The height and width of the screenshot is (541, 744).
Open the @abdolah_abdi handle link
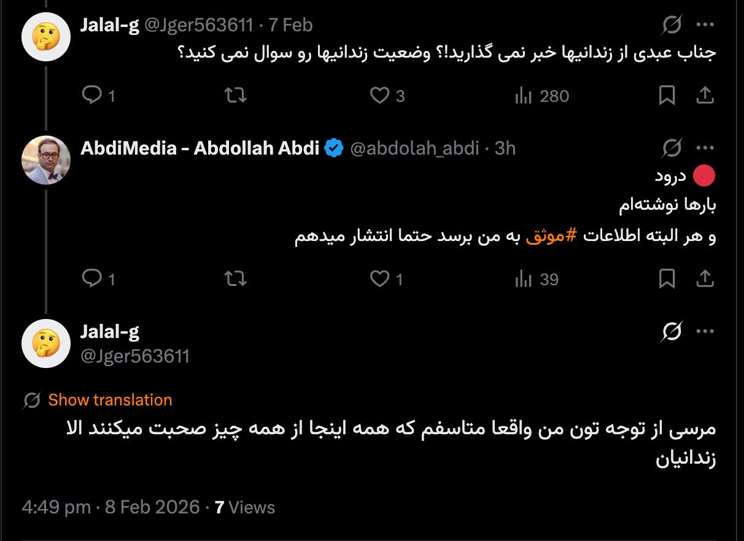tap(414, 148)
